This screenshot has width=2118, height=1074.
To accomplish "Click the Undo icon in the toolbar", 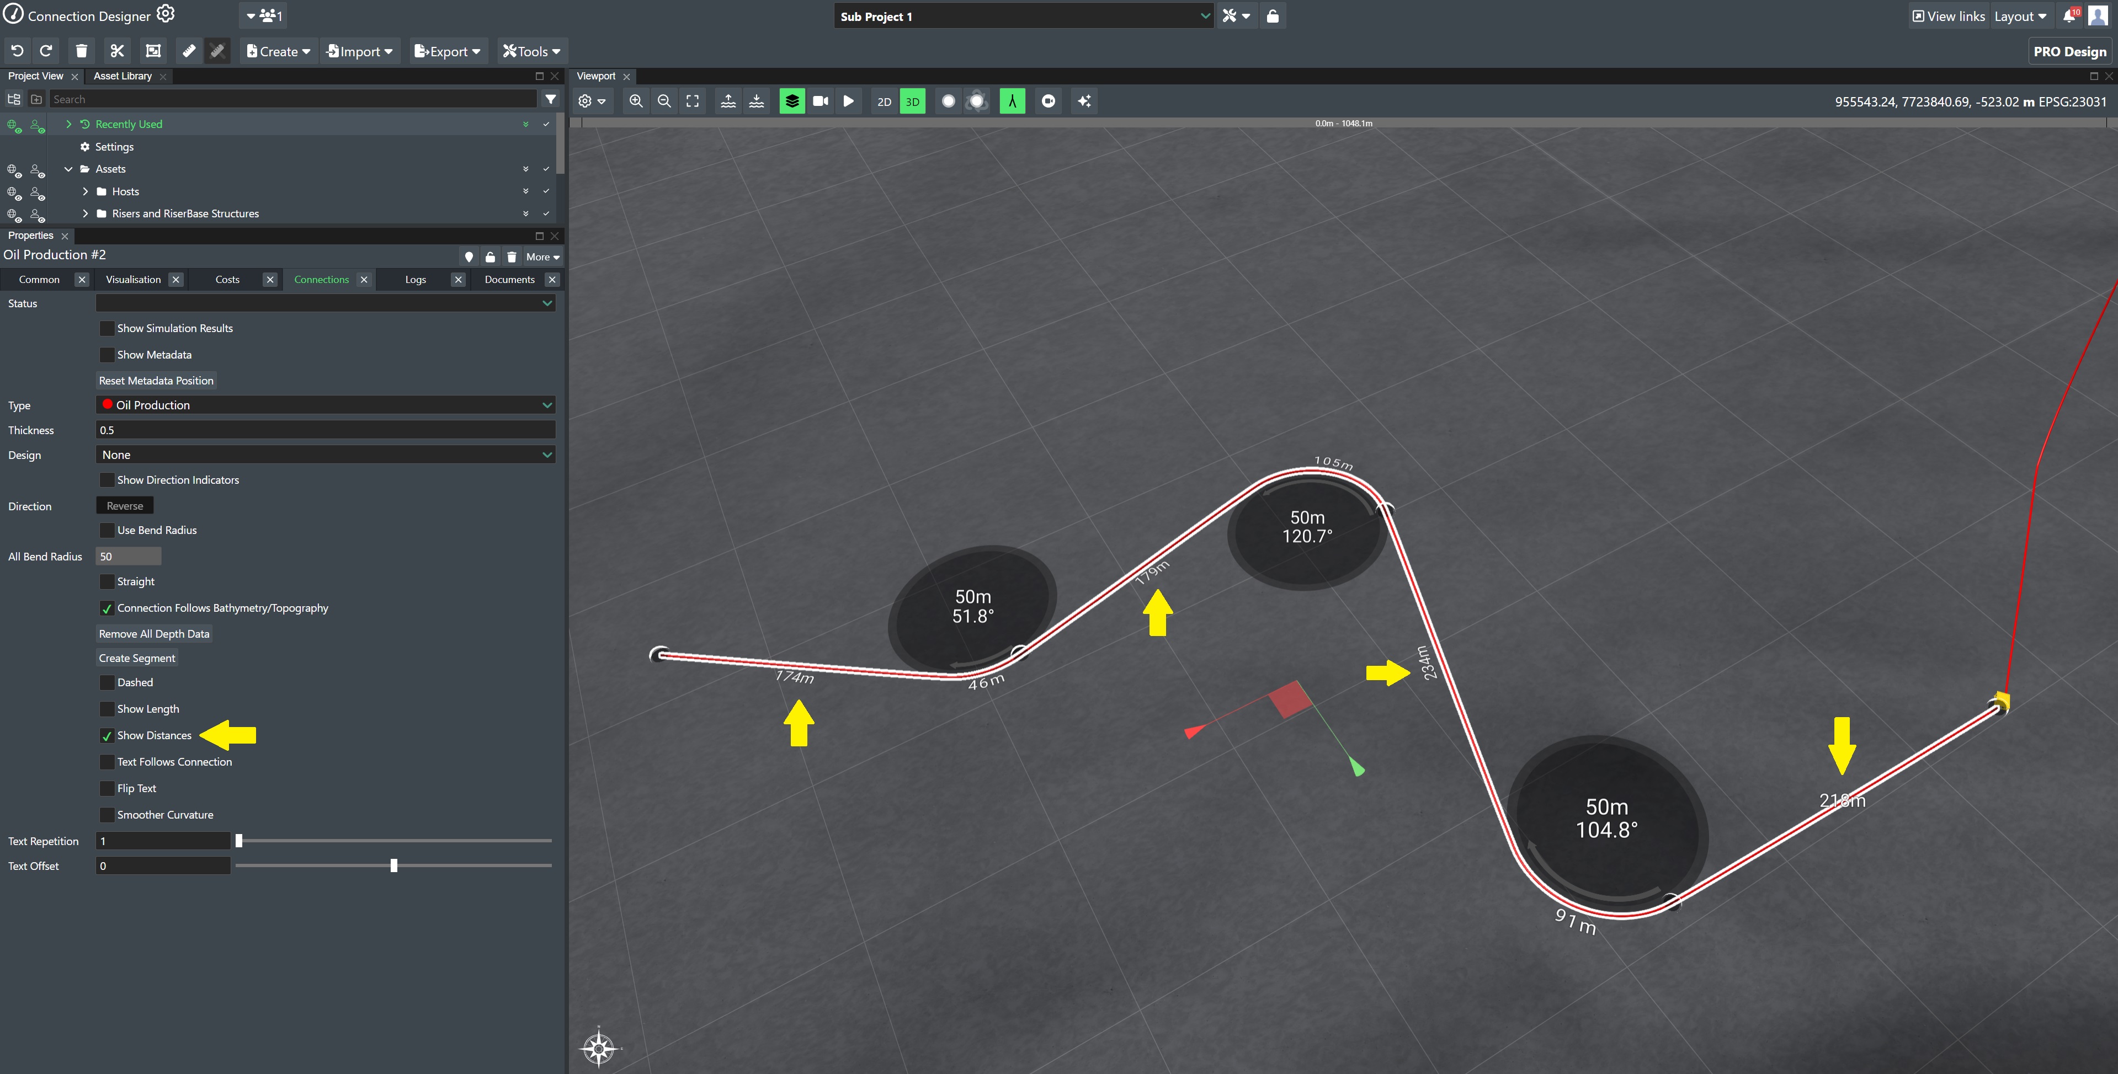I will pyautogui.click(x=17, y=51).
